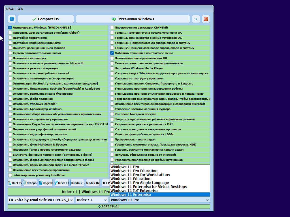Uncheck Добавить функций в контекстное меню
Viewport: 290px width, 217px height.
pos(112,53)
